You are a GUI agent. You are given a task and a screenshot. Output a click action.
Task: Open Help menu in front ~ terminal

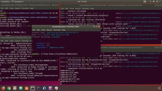tap(64, 30)
